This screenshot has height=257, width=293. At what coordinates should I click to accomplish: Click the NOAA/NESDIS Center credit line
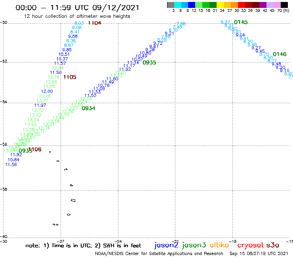point(159,254)
